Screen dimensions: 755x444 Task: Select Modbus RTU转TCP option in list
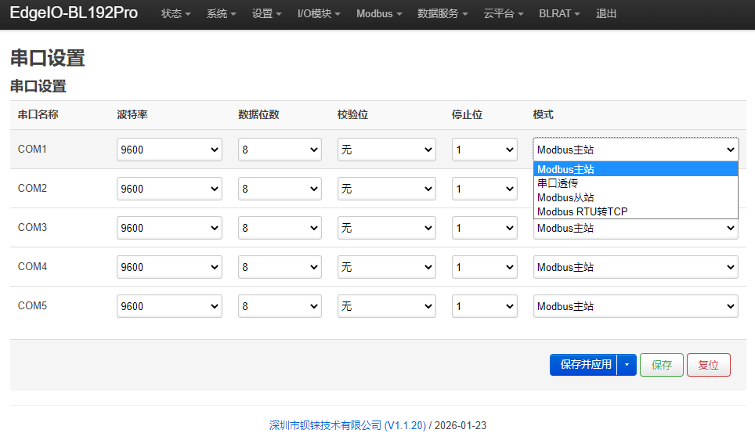pyautogui.click(x=636, y=211)
